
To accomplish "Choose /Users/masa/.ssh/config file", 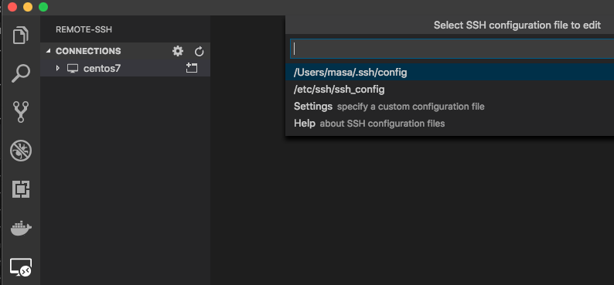I will click(449, 73).
